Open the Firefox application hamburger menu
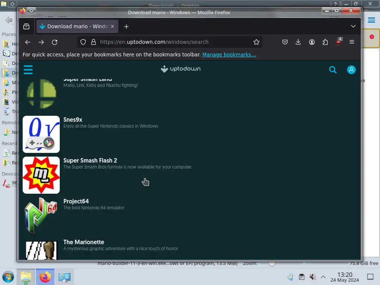The image size is (380, 285). click(x=352, y=42)
